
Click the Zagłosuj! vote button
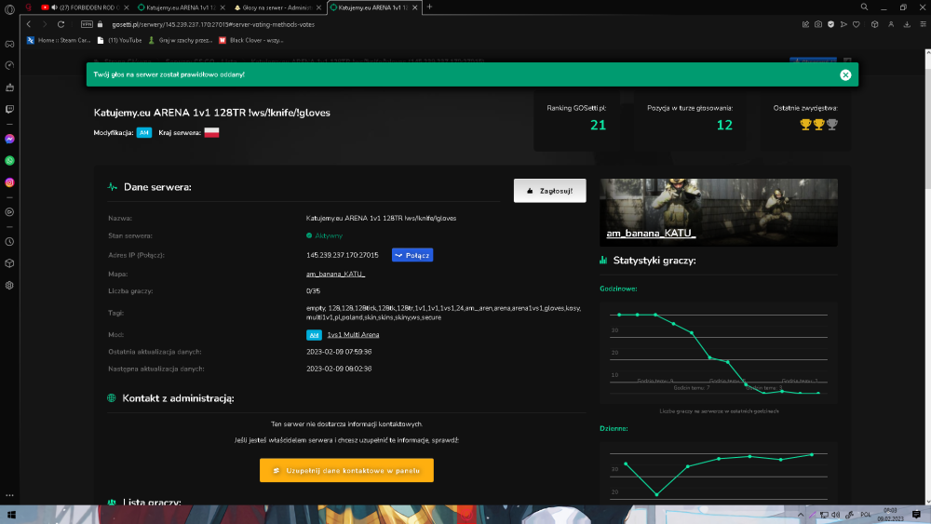[x=550, y=191]
